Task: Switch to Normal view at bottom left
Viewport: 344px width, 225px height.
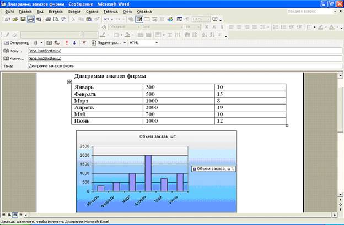Action: (4, 213)
